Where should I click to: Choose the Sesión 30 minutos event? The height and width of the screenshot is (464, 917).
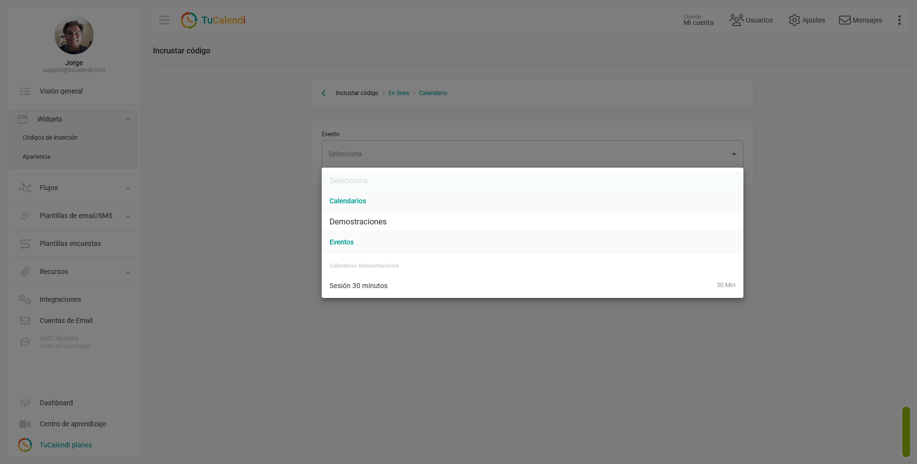pos(533,286)
